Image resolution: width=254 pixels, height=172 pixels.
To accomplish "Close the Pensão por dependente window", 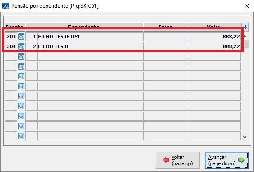I will point(247,6).
